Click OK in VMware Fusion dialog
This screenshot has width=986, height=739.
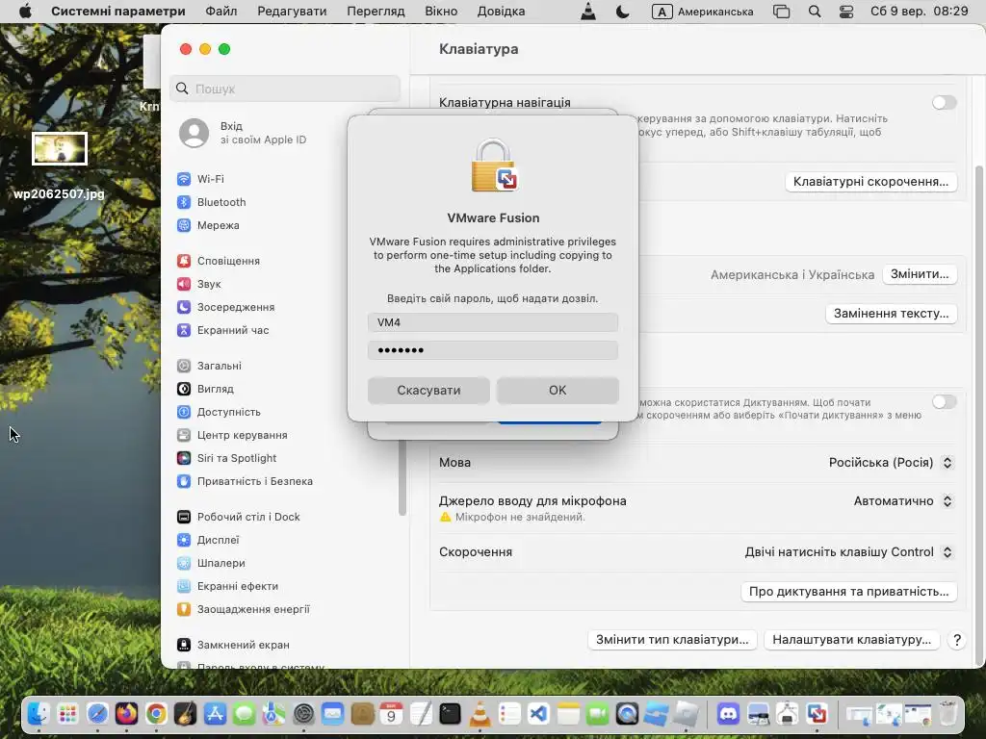tap(558, 391)
